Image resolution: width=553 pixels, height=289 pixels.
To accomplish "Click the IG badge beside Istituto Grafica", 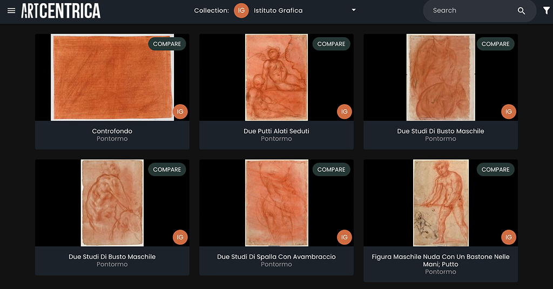I will 241,11.
